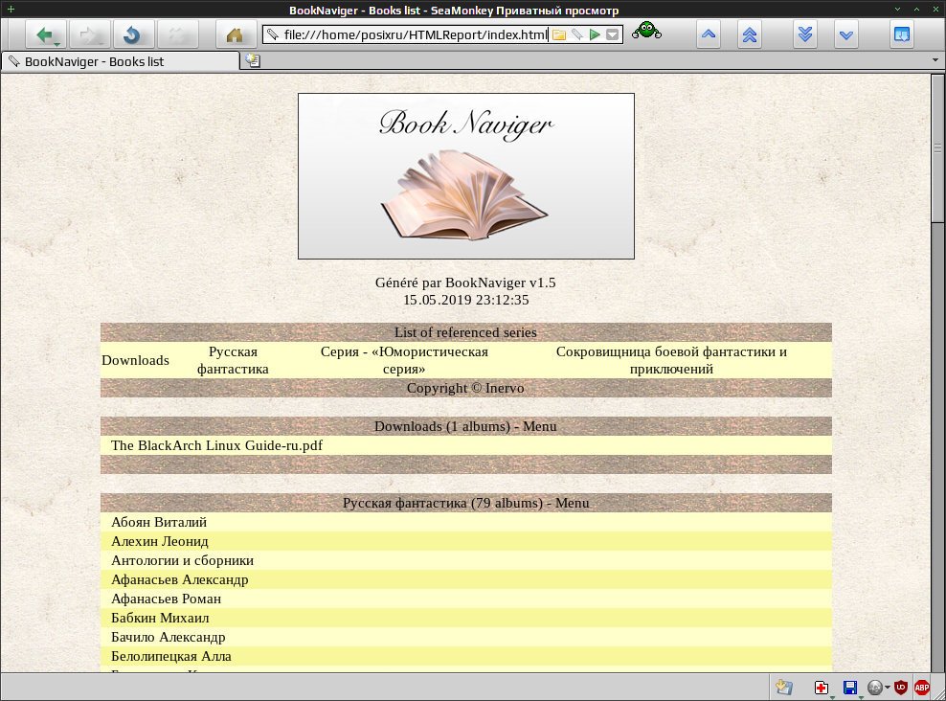Viewport: 946px width, 701px height.
Task: Click the blue floppy disk save icon
Action: tap(850, 688)
